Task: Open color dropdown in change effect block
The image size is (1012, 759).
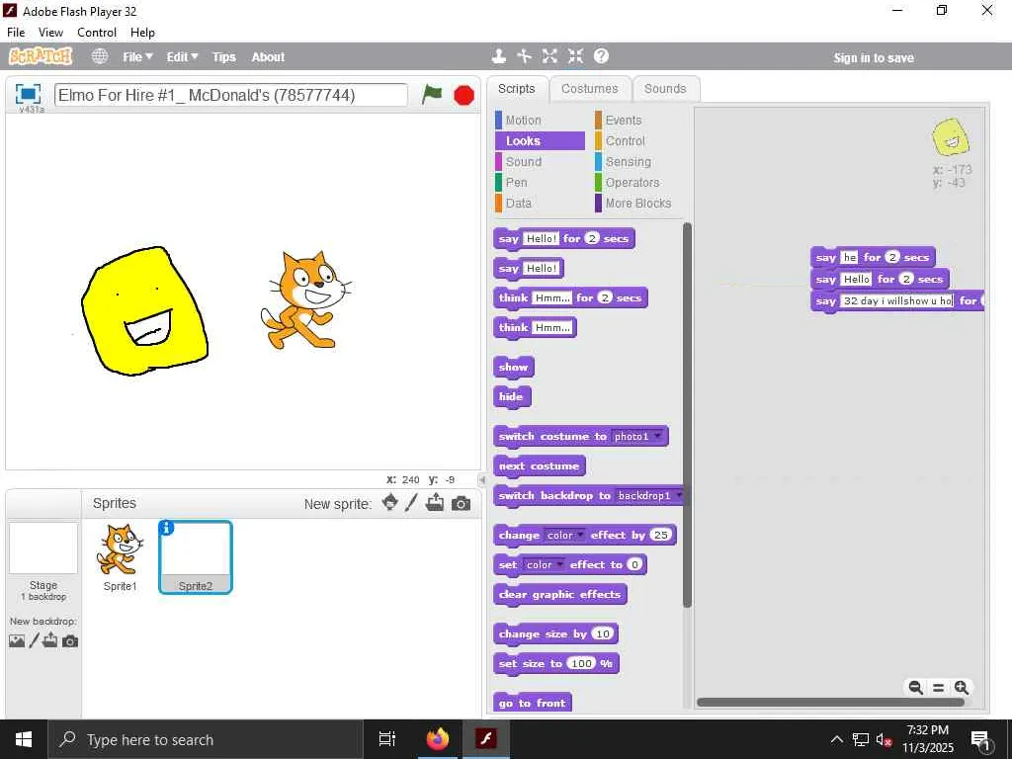Action: point(564,535)
